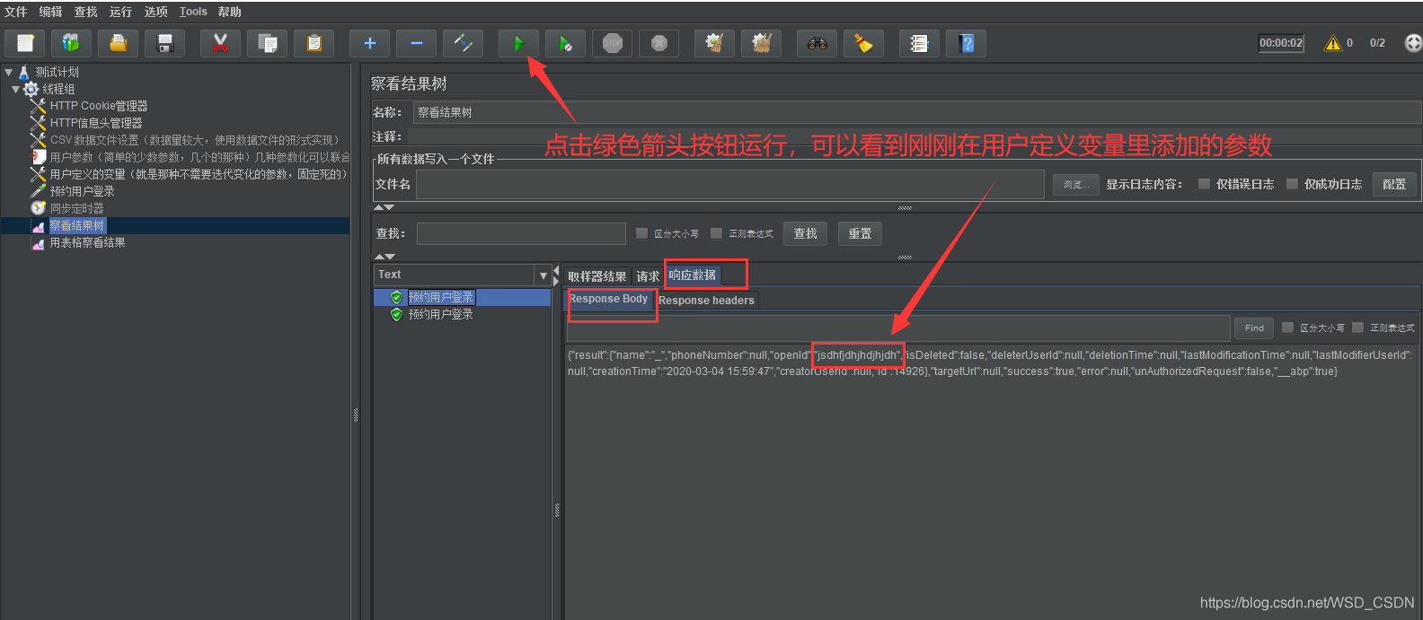This screenshot has height=620, width=1423.
Task: Click the Reset Search brush icon
Action: click(864, 43)
